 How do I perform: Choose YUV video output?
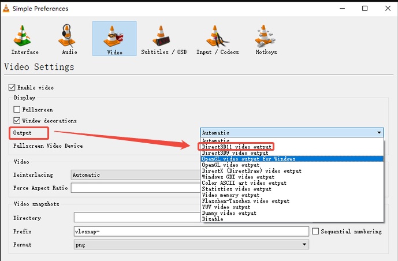[292, 207]
